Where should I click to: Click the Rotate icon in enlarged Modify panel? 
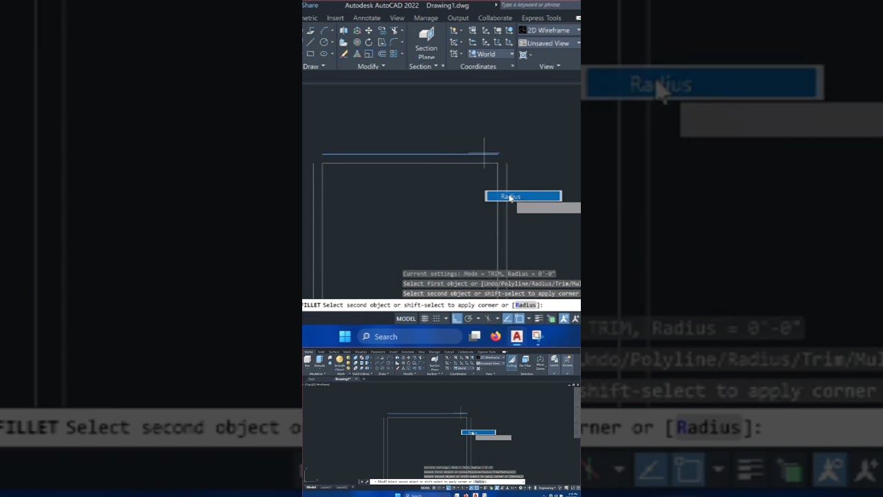click(368, 42)
